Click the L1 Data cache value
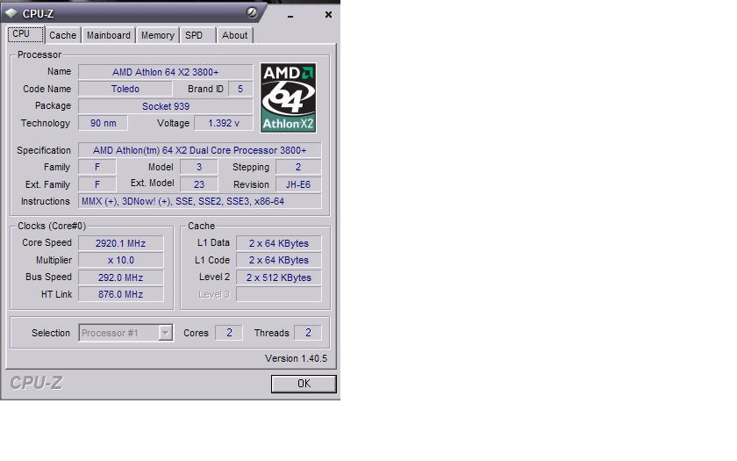This screenshot has width=737, height=461. click(x=279, y=243)
